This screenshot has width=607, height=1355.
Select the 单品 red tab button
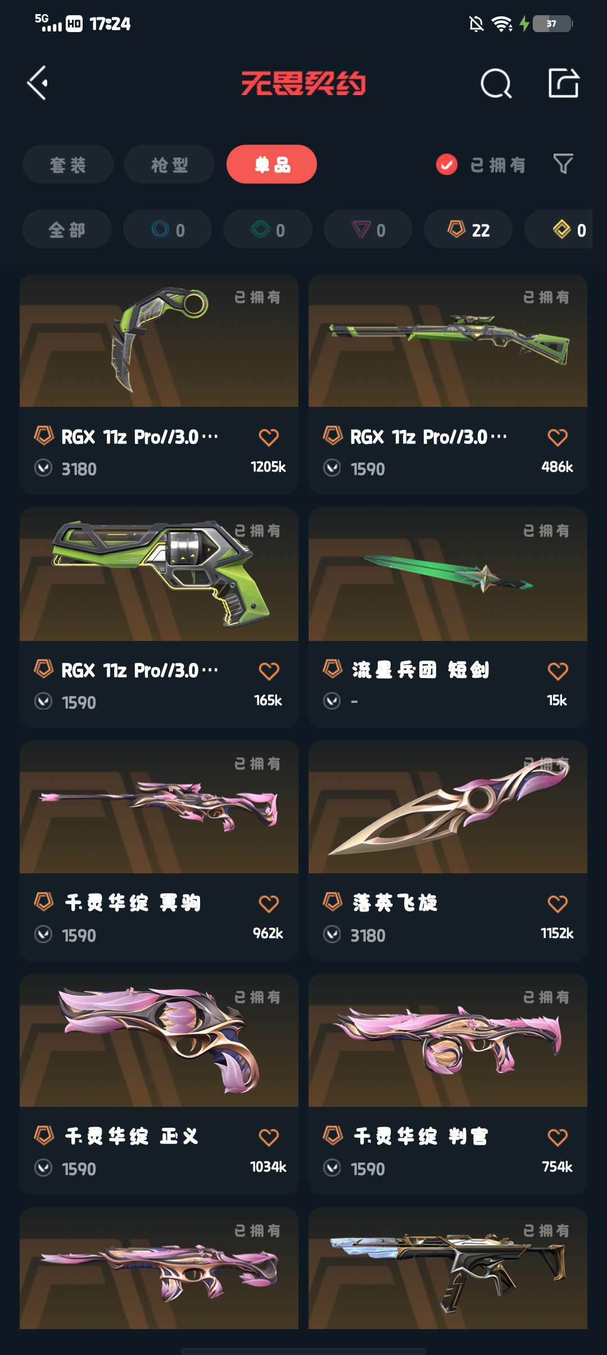[x=271, y=164]
